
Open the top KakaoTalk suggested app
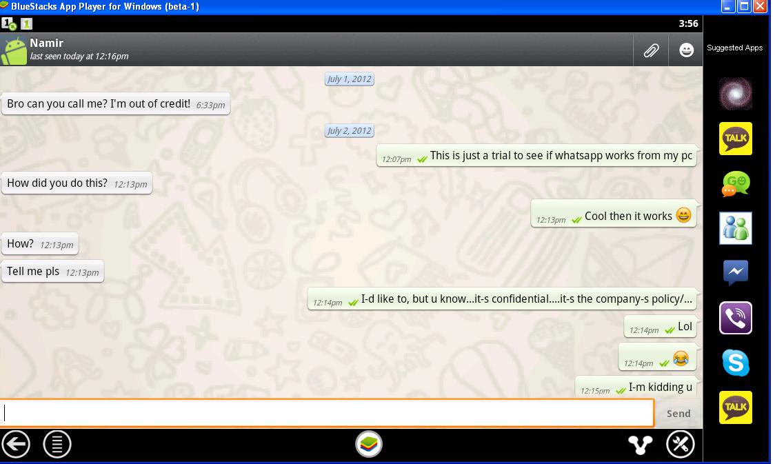[735, 139]
